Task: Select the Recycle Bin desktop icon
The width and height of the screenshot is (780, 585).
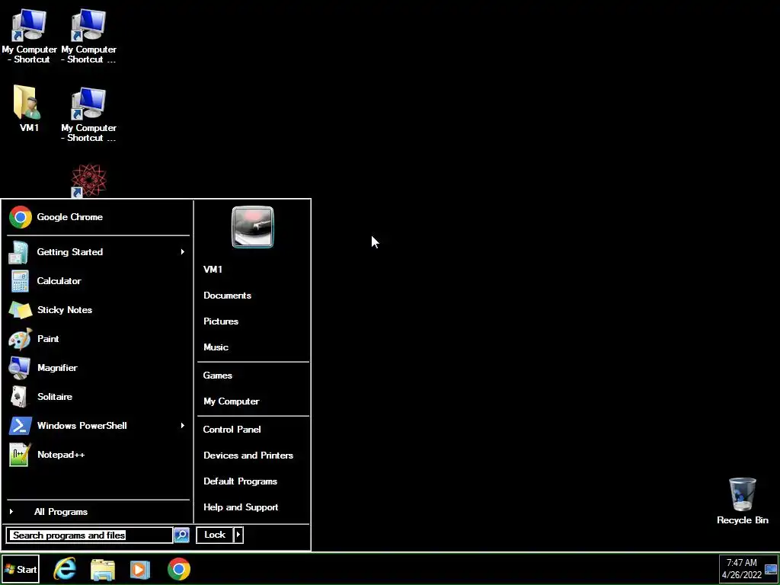Action: [x=742, y=501]
